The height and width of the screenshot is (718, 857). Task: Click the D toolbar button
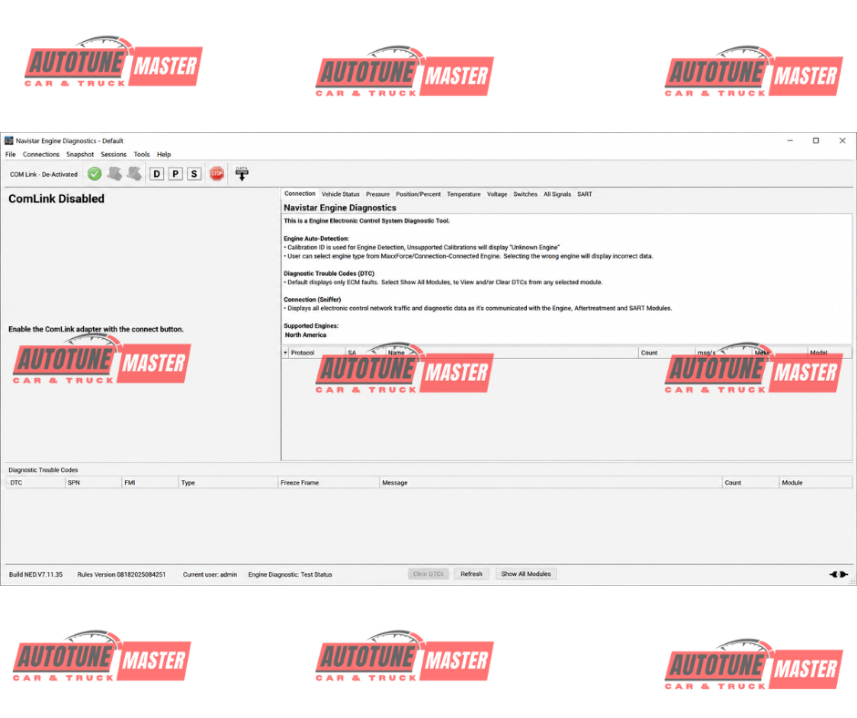click(x=157, y=174)
